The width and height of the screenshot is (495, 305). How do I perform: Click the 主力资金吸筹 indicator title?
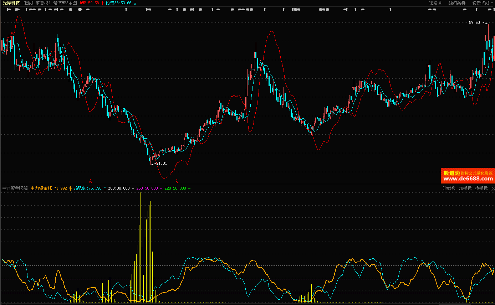tap(15, 188)
